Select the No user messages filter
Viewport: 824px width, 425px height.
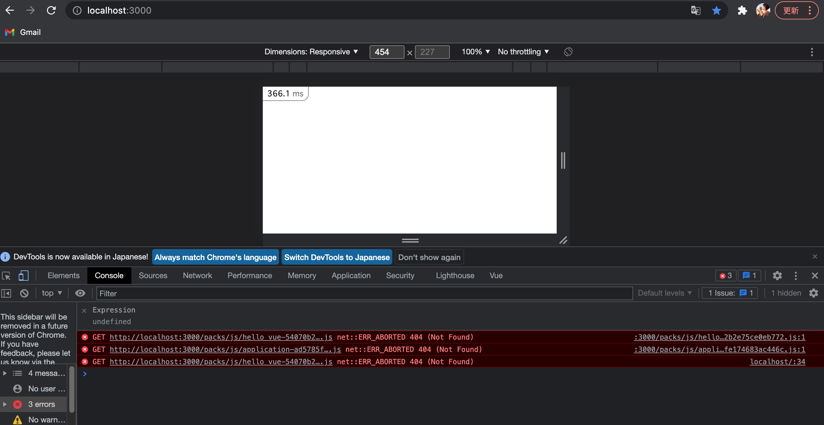coord(33,389)
